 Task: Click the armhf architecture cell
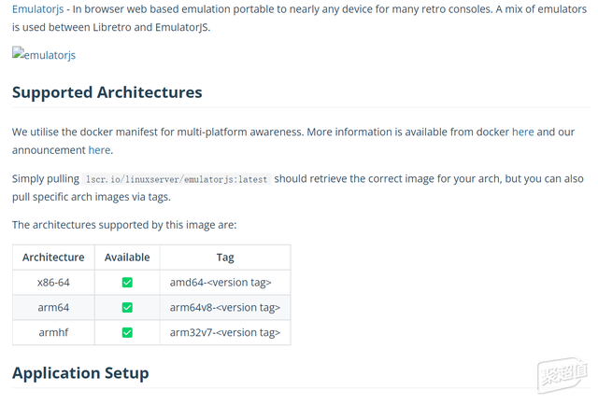click(x=53, y=332)
